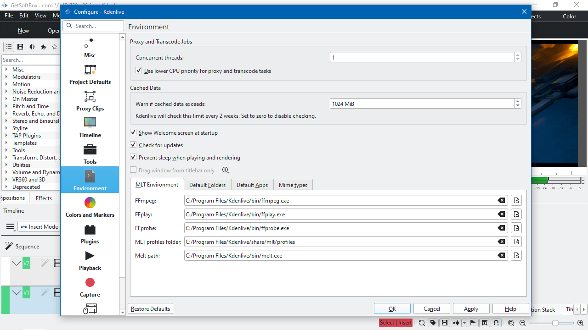Show audio effects in main window
Viewport: 588px width, 330px height.
pyautogui.click(x=32, y=47)
